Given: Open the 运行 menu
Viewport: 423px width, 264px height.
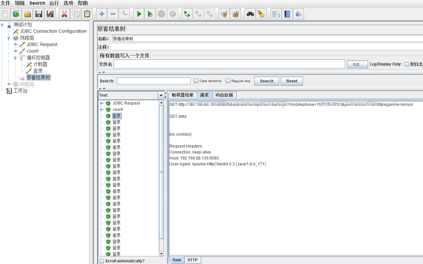Looking at the screenshot, I should click(54, 3).
